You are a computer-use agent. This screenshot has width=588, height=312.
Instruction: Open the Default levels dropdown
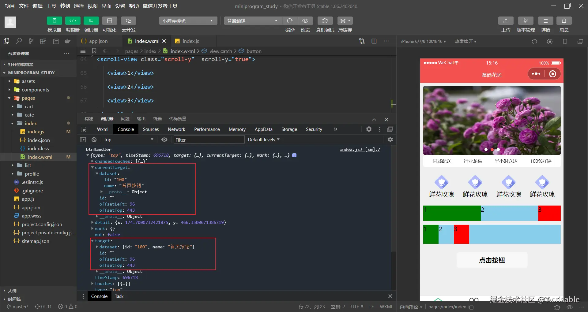(x=263, y=140)
